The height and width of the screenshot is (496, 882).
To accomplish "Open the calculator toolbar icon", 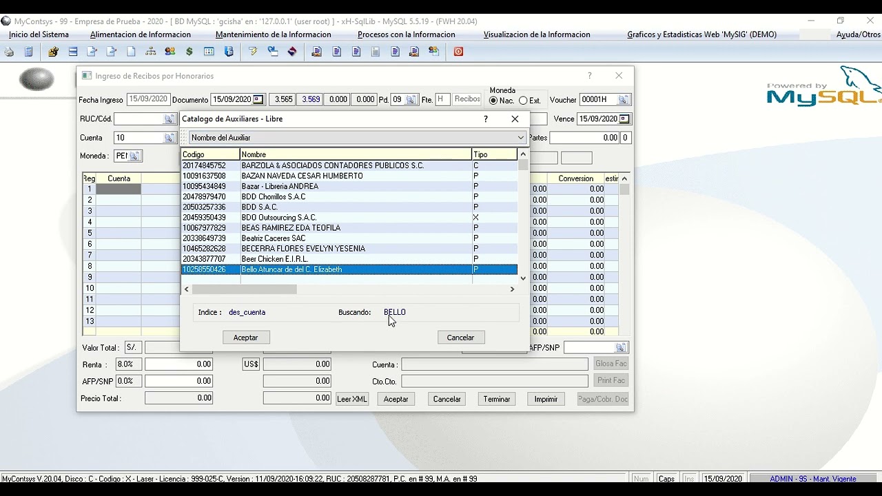I will click(x=28, y=52).
